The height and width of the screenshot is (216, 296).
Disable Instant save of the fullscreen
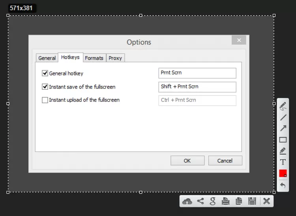click(45, 87)
